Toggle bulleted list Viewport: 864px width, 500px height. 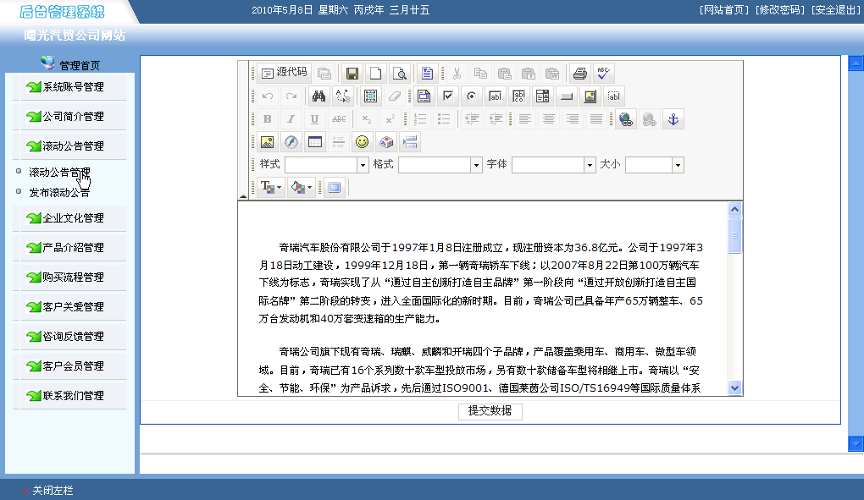click(x=444, y=119)
